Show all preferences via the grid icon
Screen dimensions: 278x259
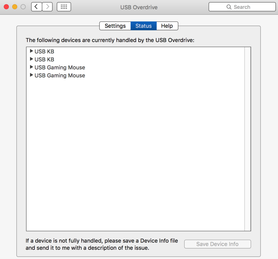coord(64,7)
